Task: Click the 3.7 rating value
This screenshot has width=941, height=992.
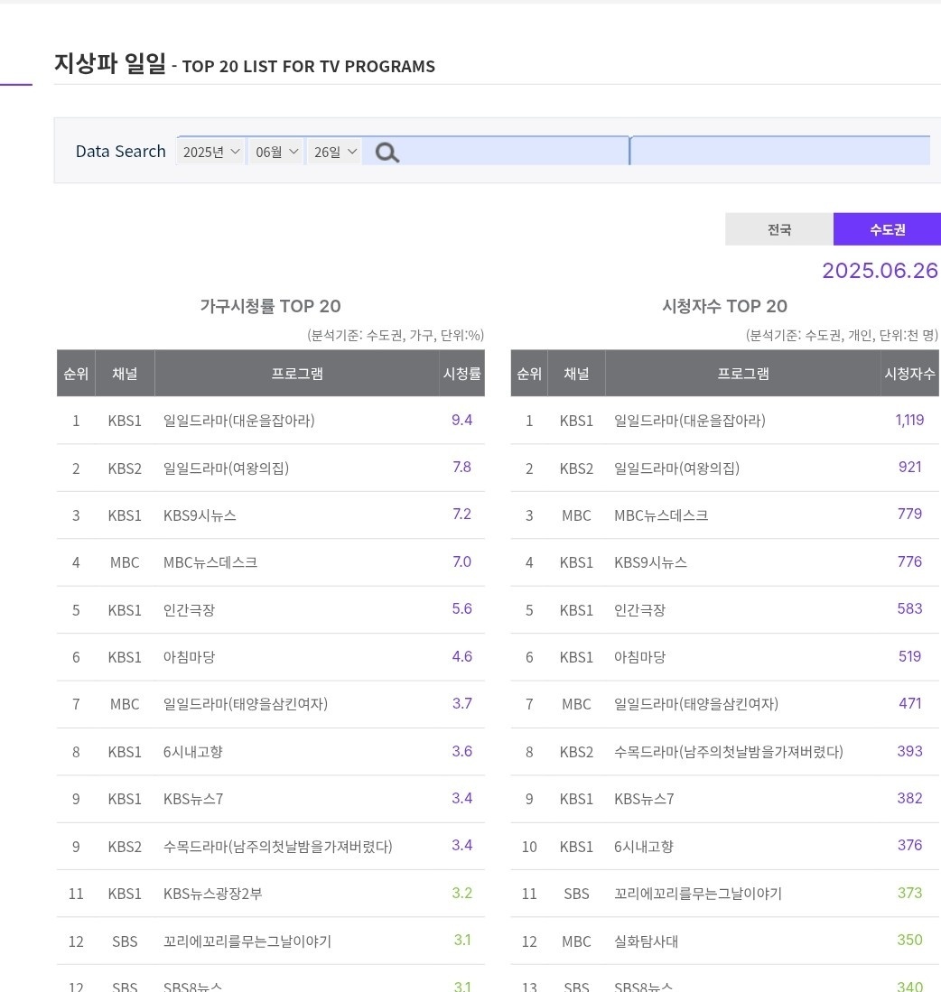Action: [x=462, y=703]
